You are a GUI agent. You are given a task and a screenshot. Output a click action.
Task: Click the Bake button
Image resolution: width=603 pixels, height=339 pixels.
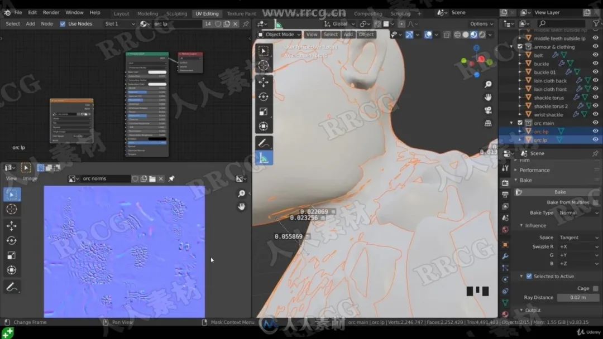(559, 192)
